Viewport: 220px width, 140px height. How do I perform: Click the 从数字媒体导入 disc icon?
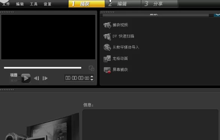[107, 47]
